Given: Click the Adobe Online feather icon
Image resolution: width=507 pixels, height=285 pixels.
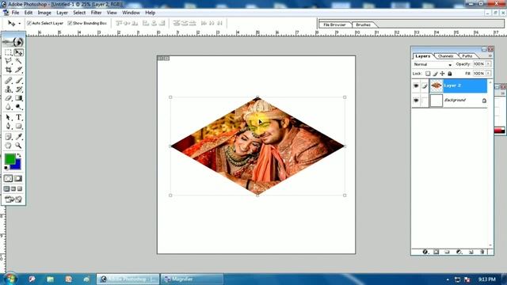Looking at the screenshot, I should 13,42.
